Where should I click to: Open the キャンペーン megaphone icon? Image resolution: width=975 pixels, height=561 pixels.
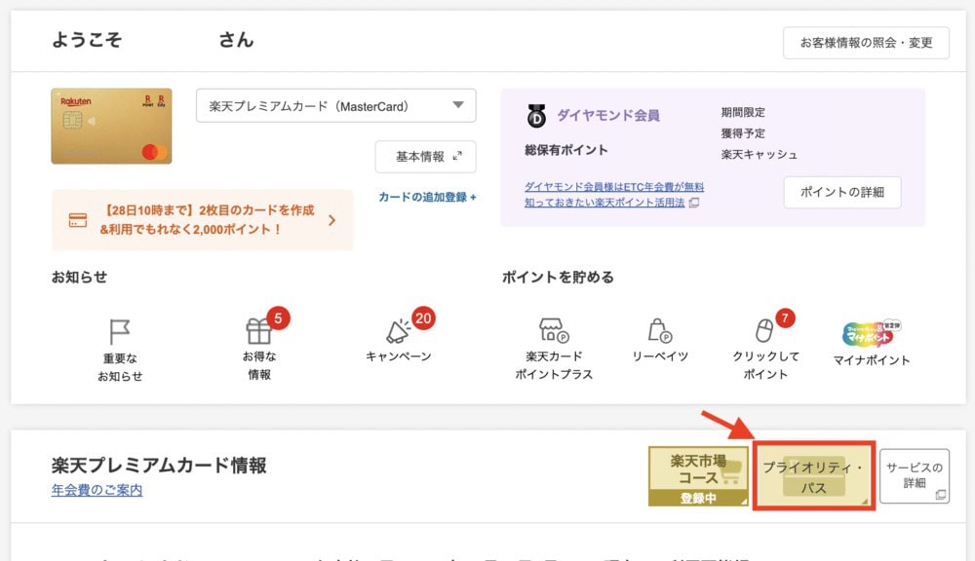point(398,331)
